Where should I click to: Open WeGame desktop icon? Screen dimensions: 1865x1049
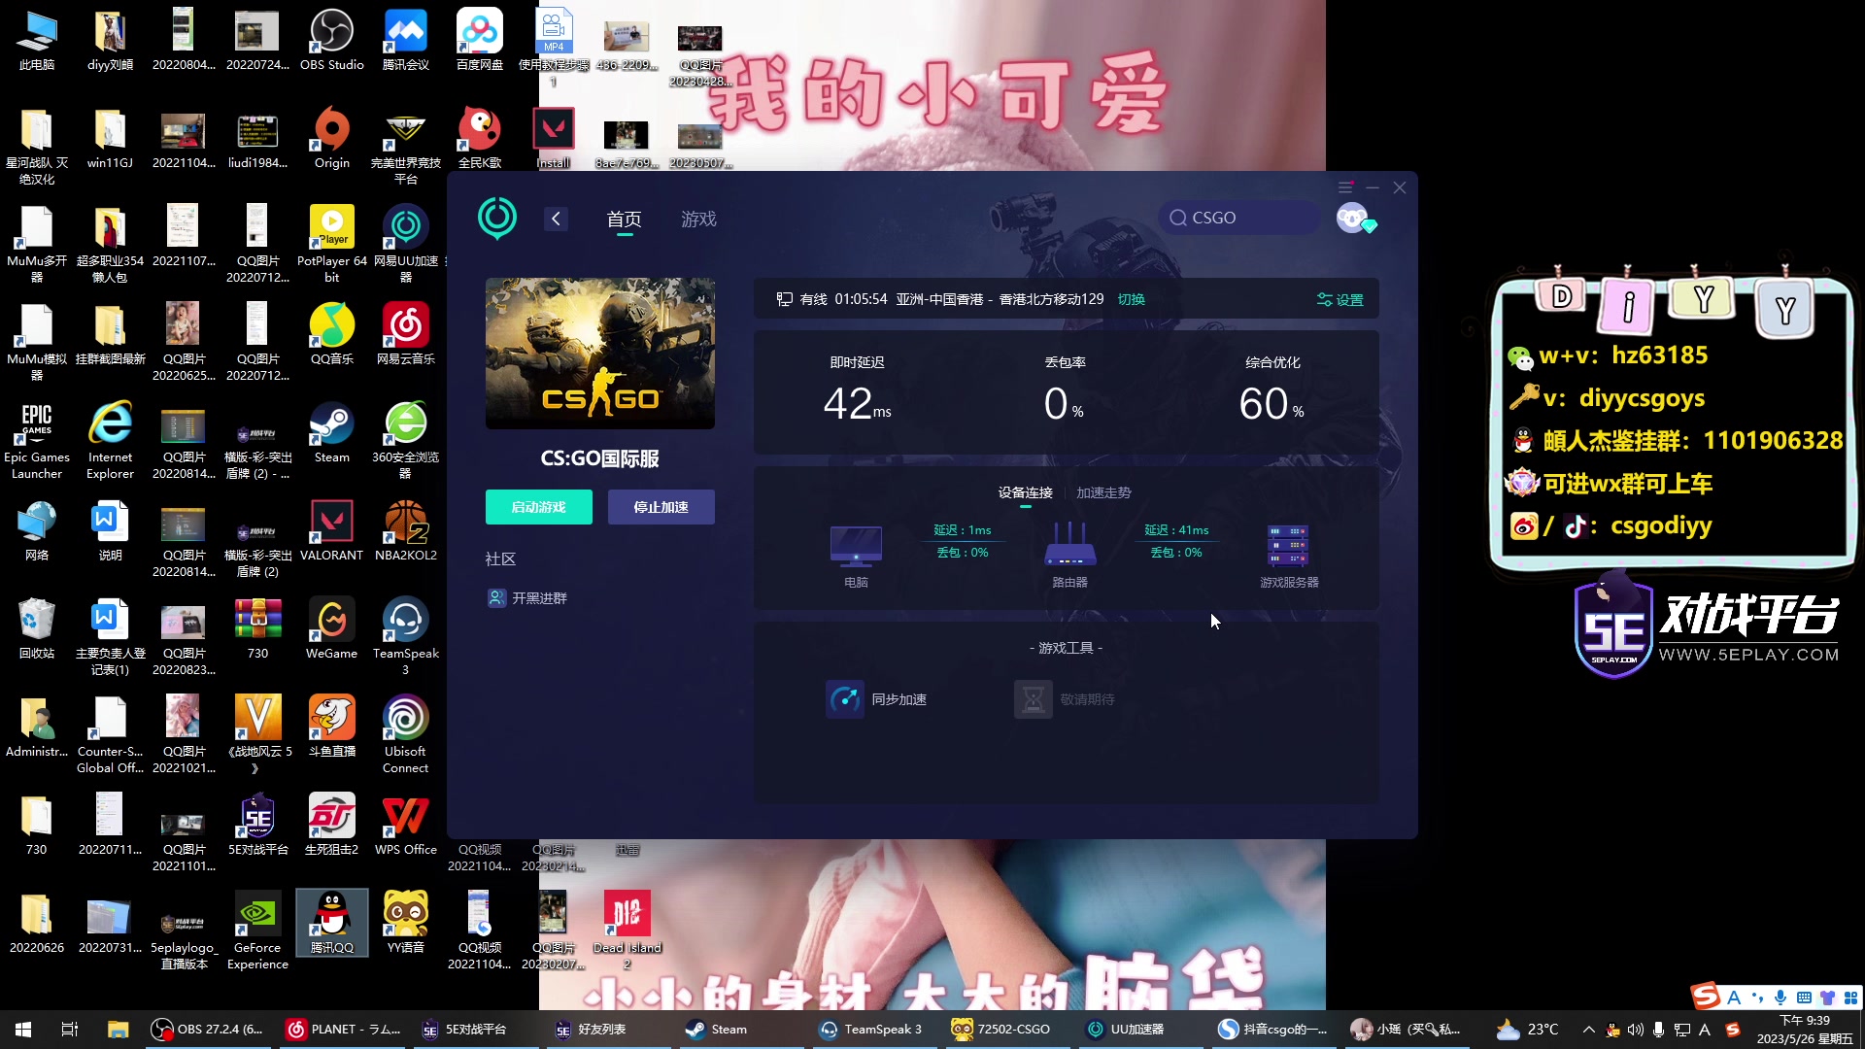click(331, 629)
